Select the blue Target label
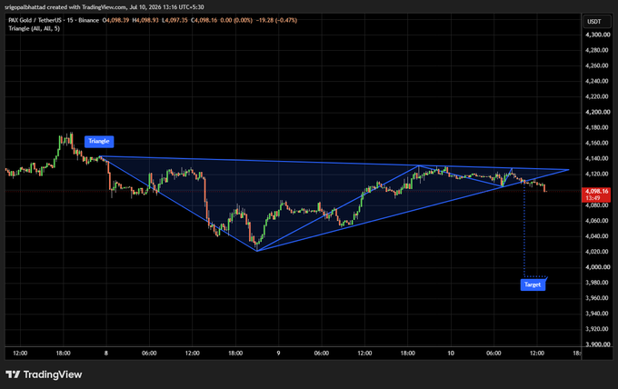The height and width of the screenshot is (389, 618). coord(533,284)
